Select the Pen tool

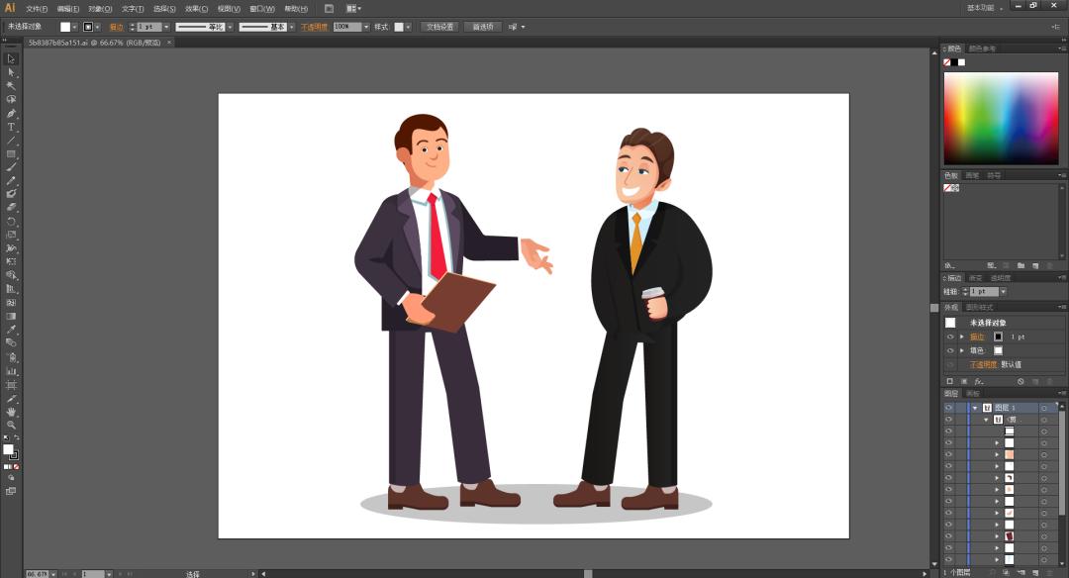[11, 113]
